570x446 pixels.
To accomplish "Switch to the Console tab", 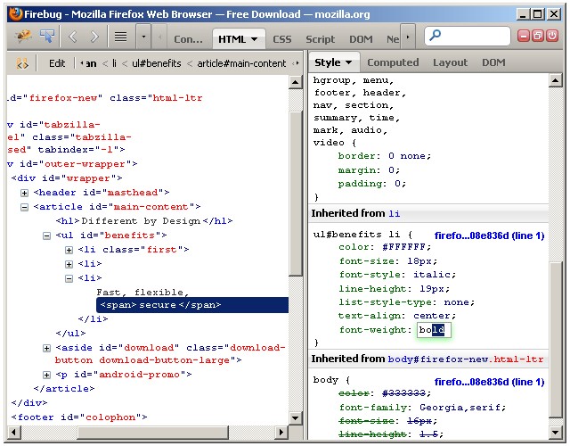I will [x=188, y=39].
